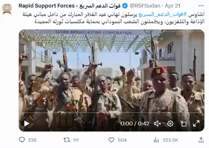Open video settings gear

click(170, 124)
